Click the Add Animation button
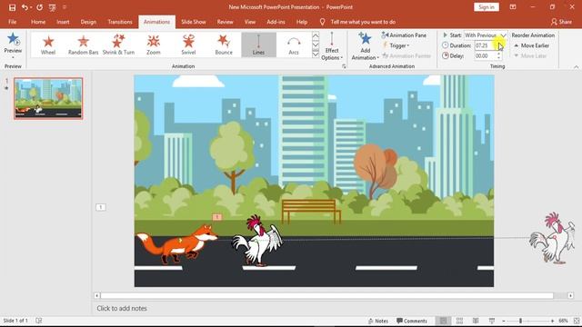This screenshot has height=327, width=582. pos(365,46)
